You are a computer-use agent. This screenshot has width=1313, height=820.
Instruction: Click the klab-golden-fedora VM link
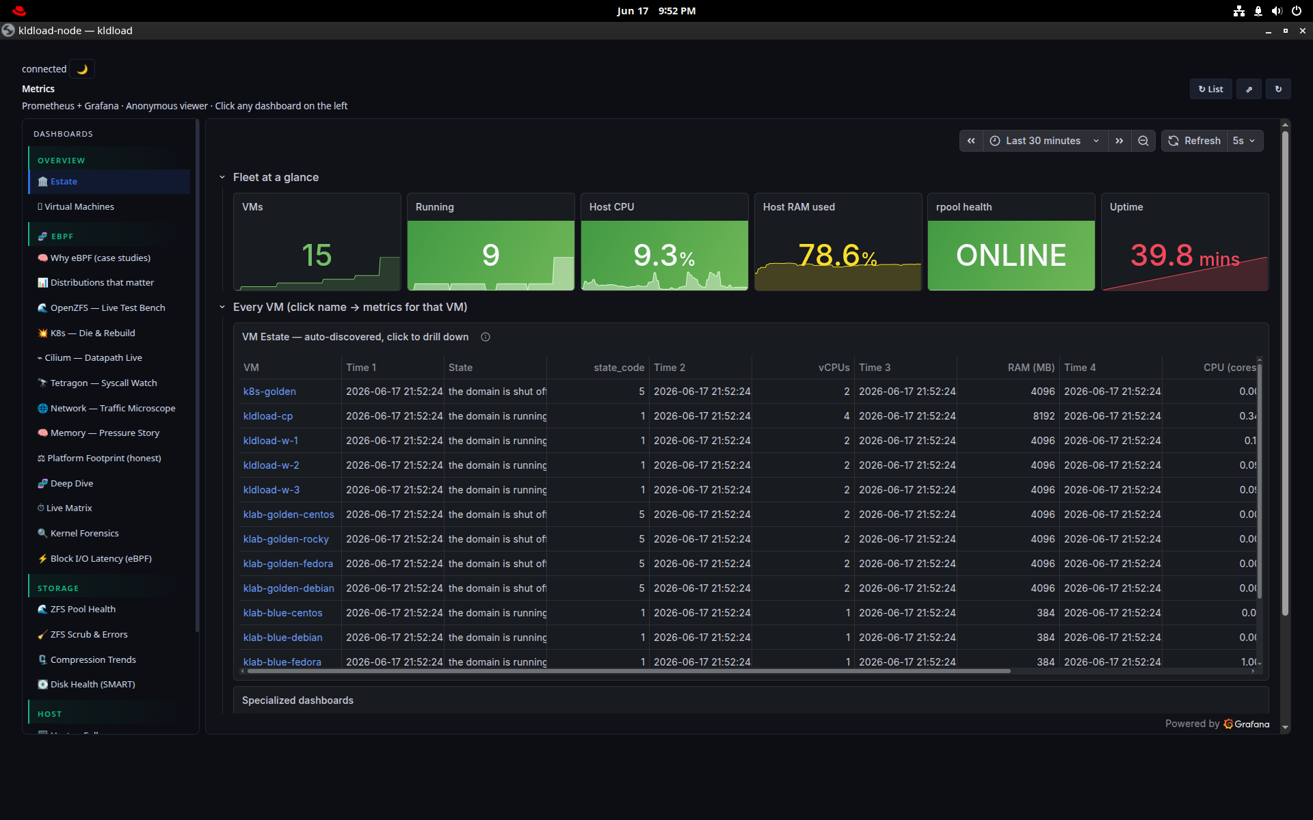tap(288, 564)
